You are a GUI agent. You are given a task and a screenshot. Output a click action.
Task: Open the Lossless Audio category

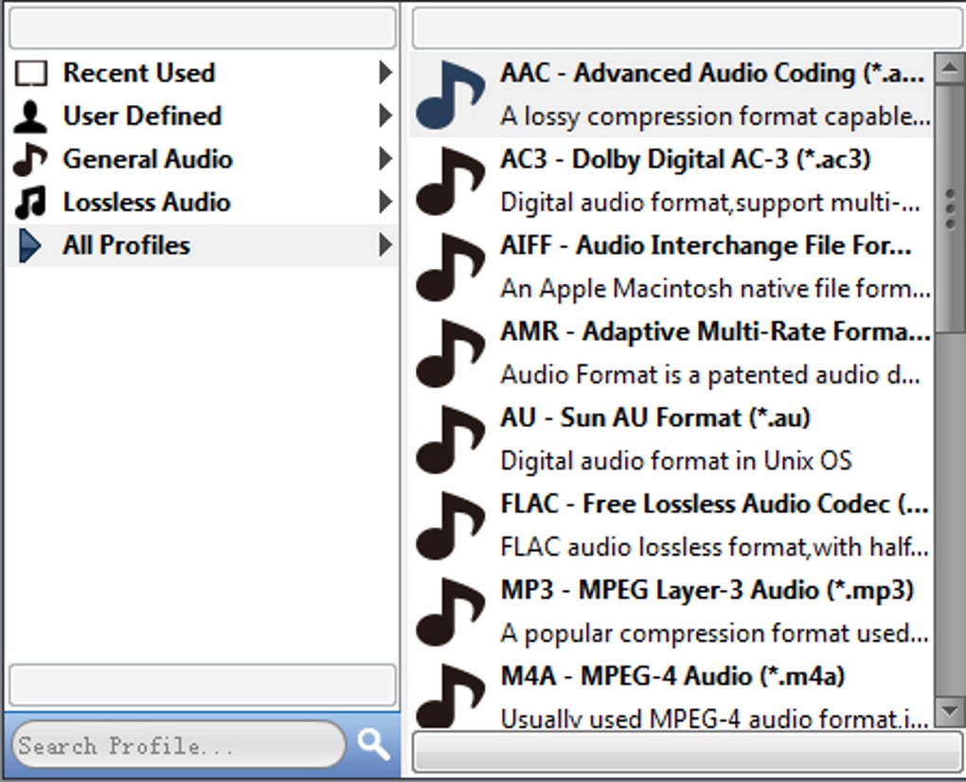coord(202,203)
